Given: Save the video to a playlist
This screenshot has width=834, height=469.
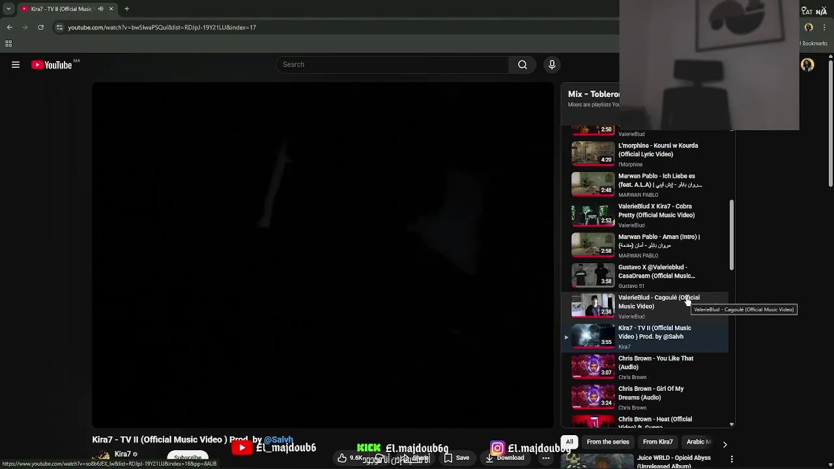Looking at the screenshot, I should click(457, 458).
